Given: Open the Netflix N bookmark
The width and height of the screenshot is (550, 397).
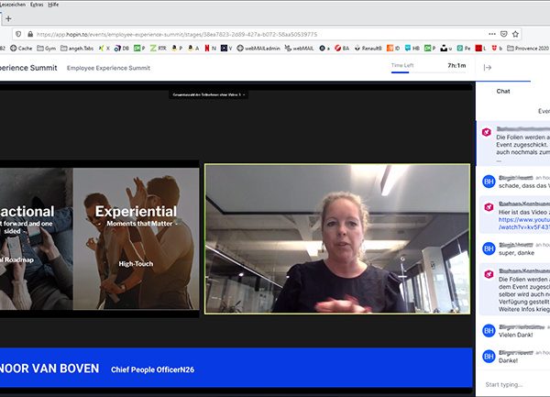Looking at the screenshot, I should pos(211,48).
